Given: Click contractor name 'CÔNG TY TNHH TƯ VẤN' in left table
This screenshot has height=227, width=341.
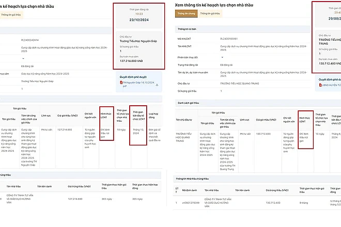Looking at the screenshot, I should click(20, 199).
